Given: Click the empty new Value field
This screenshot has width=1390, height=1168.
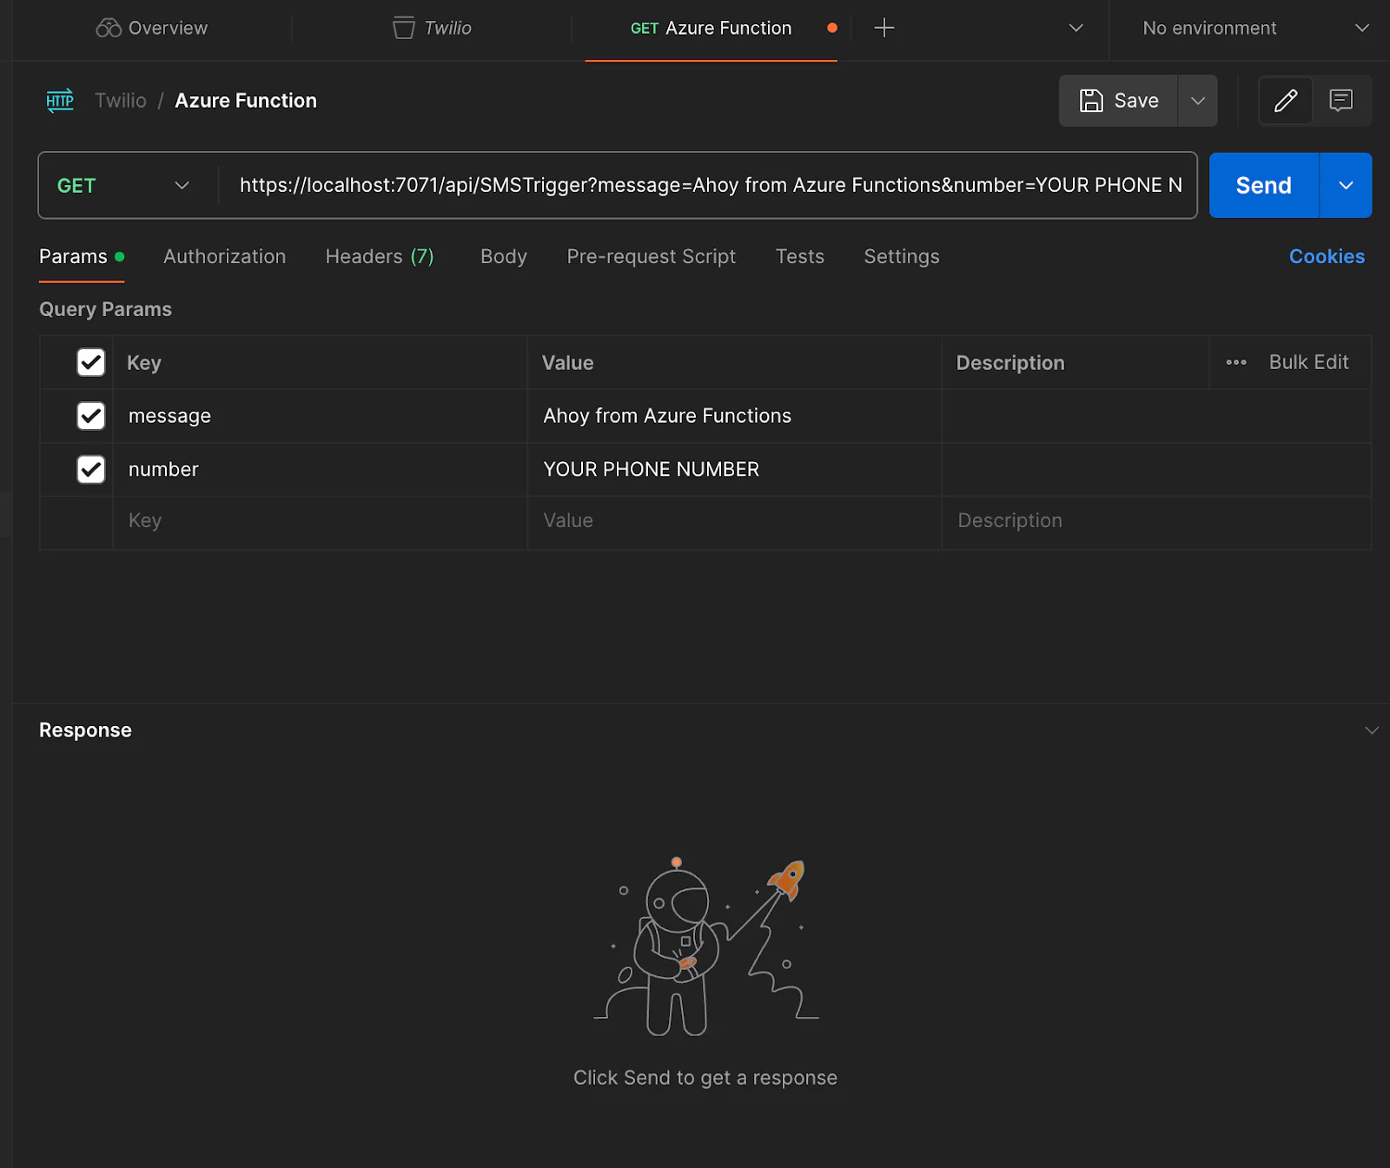Looking at the screenshot, I should pos(734,521).
